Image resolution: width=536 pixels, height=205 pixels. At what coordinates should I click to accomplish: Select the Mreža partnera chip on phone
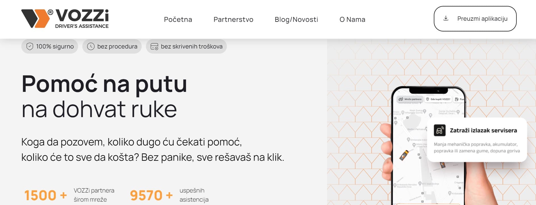click(410, 99)
